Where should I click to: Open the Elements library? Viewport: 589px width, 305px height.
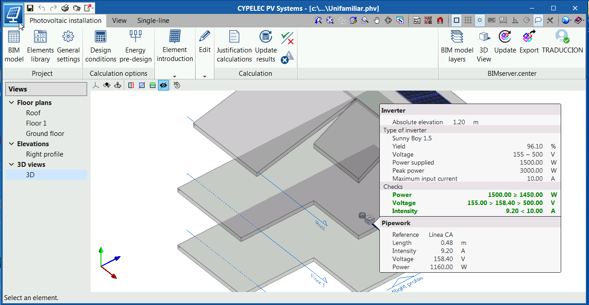tap(40, 45)
